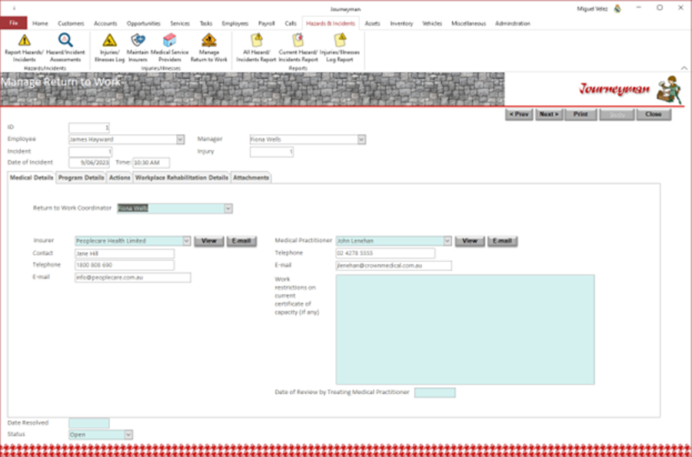This screenshot has height=457, width=692.
Task: Click the Medical Practitioner Telephone field
Action: [x=385, y=253]
